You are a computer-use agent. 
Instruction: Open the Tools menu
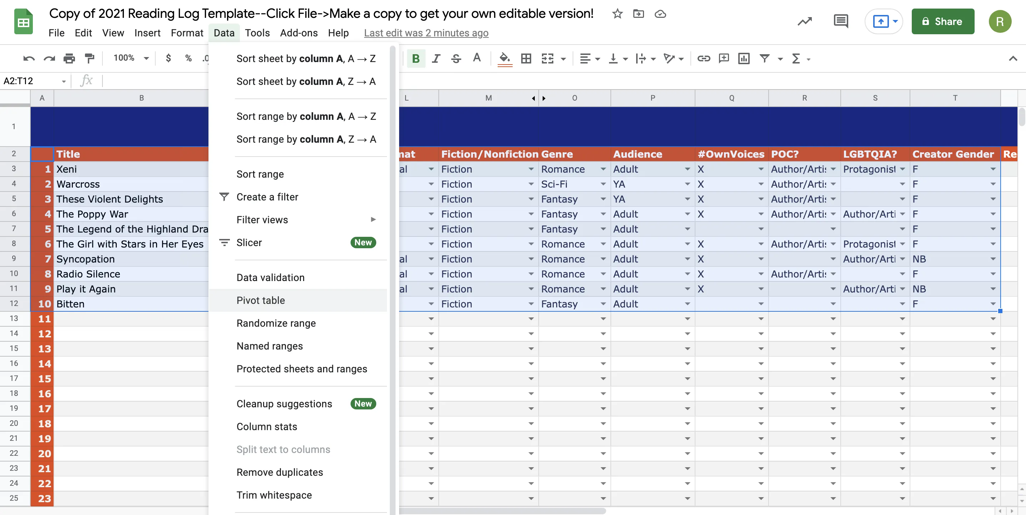tap(257, 33)
